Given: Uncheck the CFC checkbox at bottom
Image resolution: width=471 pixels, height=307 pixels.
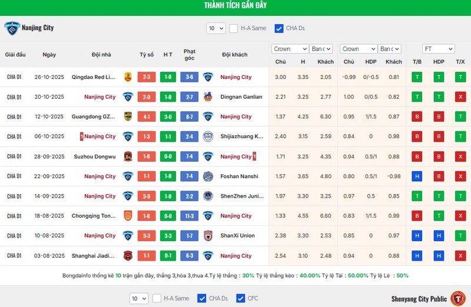Looking at the screenshot, I should tap(240, 299).
